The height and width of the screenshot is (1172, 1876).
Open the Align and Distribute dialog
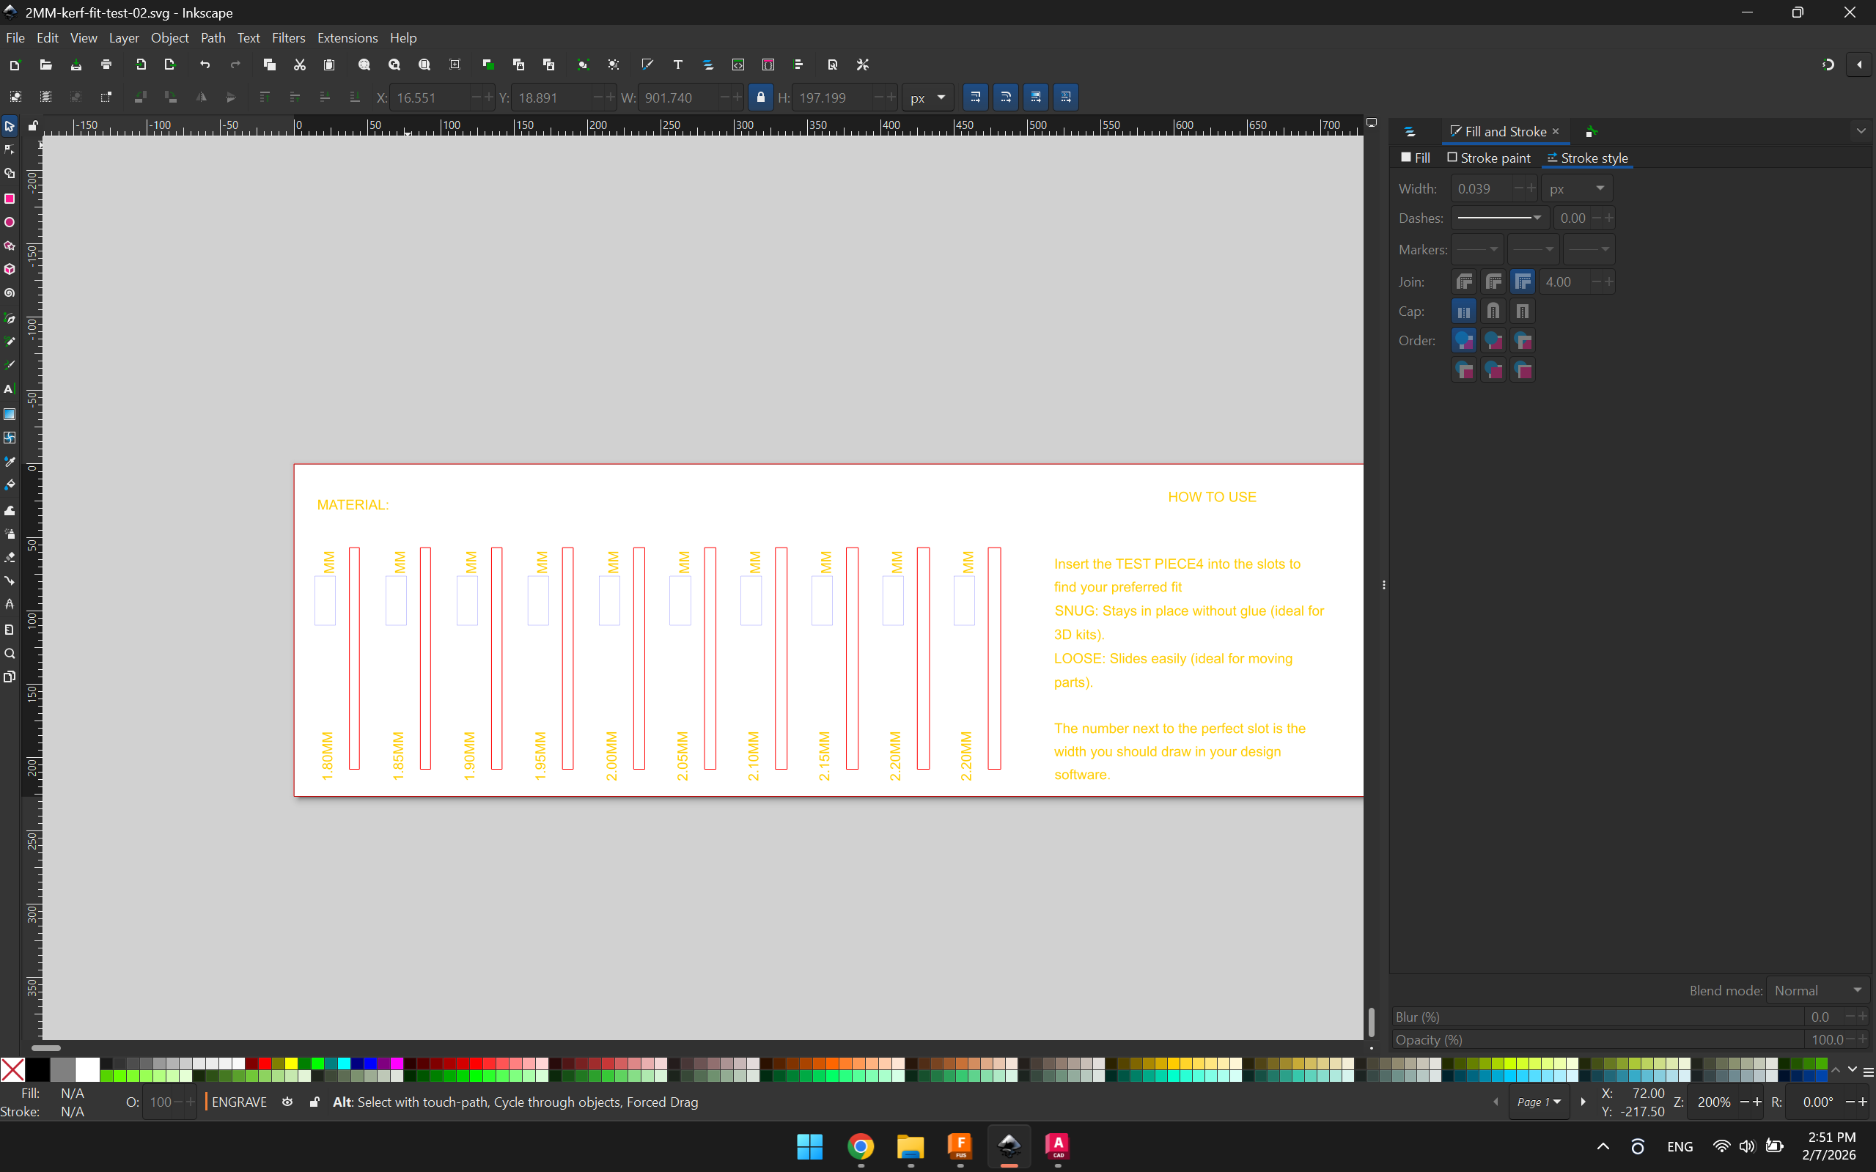pyautogui.click(x=798, y=65)
